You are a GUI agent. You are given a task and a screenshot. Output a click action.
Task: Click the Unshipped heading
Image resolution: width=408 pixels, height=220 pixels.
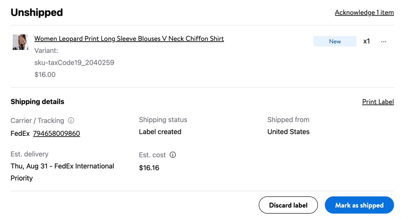click(x=37, y=13)
